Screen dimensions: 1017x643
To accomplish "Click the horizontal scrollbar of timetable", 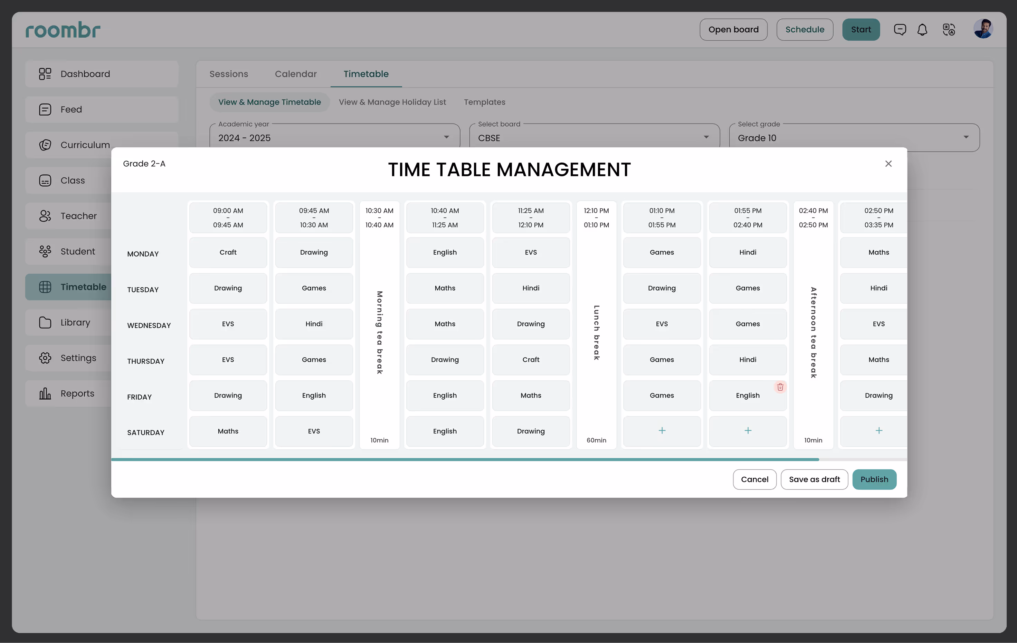I will (465, 459).
